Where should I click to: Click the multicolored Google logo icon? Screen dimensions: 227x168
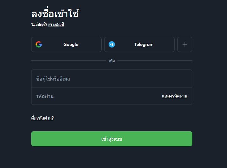[x=39, y=44]
